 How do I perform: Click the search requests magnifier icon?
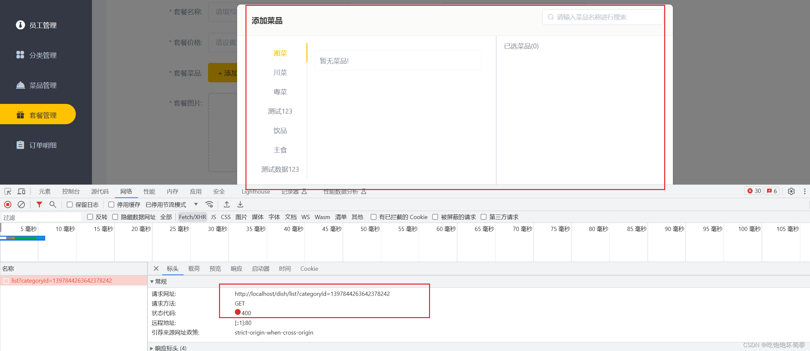pos(53,204)
